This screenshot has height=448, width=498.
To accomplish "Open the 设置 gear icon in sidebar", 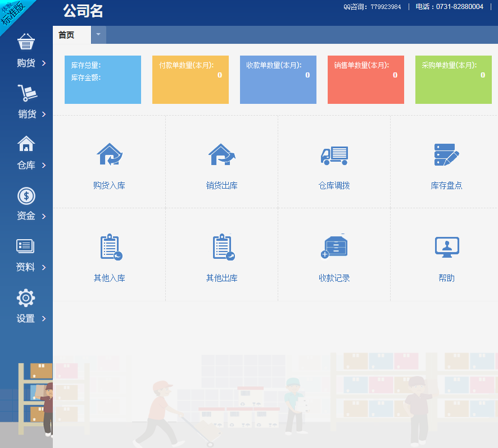I will point(26,298).
